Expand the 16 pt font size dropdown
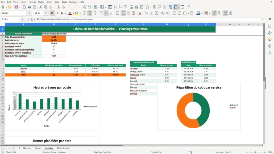This screenshot has width=274, height=154. 46,13
